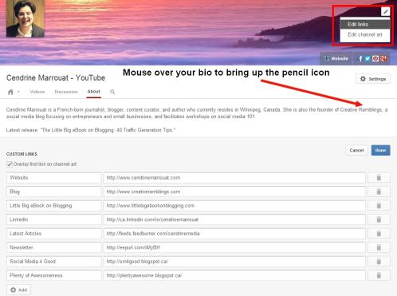Choose Edit links from the dropdown
This screenshot has width=397, height=296.
click(365, 24)
